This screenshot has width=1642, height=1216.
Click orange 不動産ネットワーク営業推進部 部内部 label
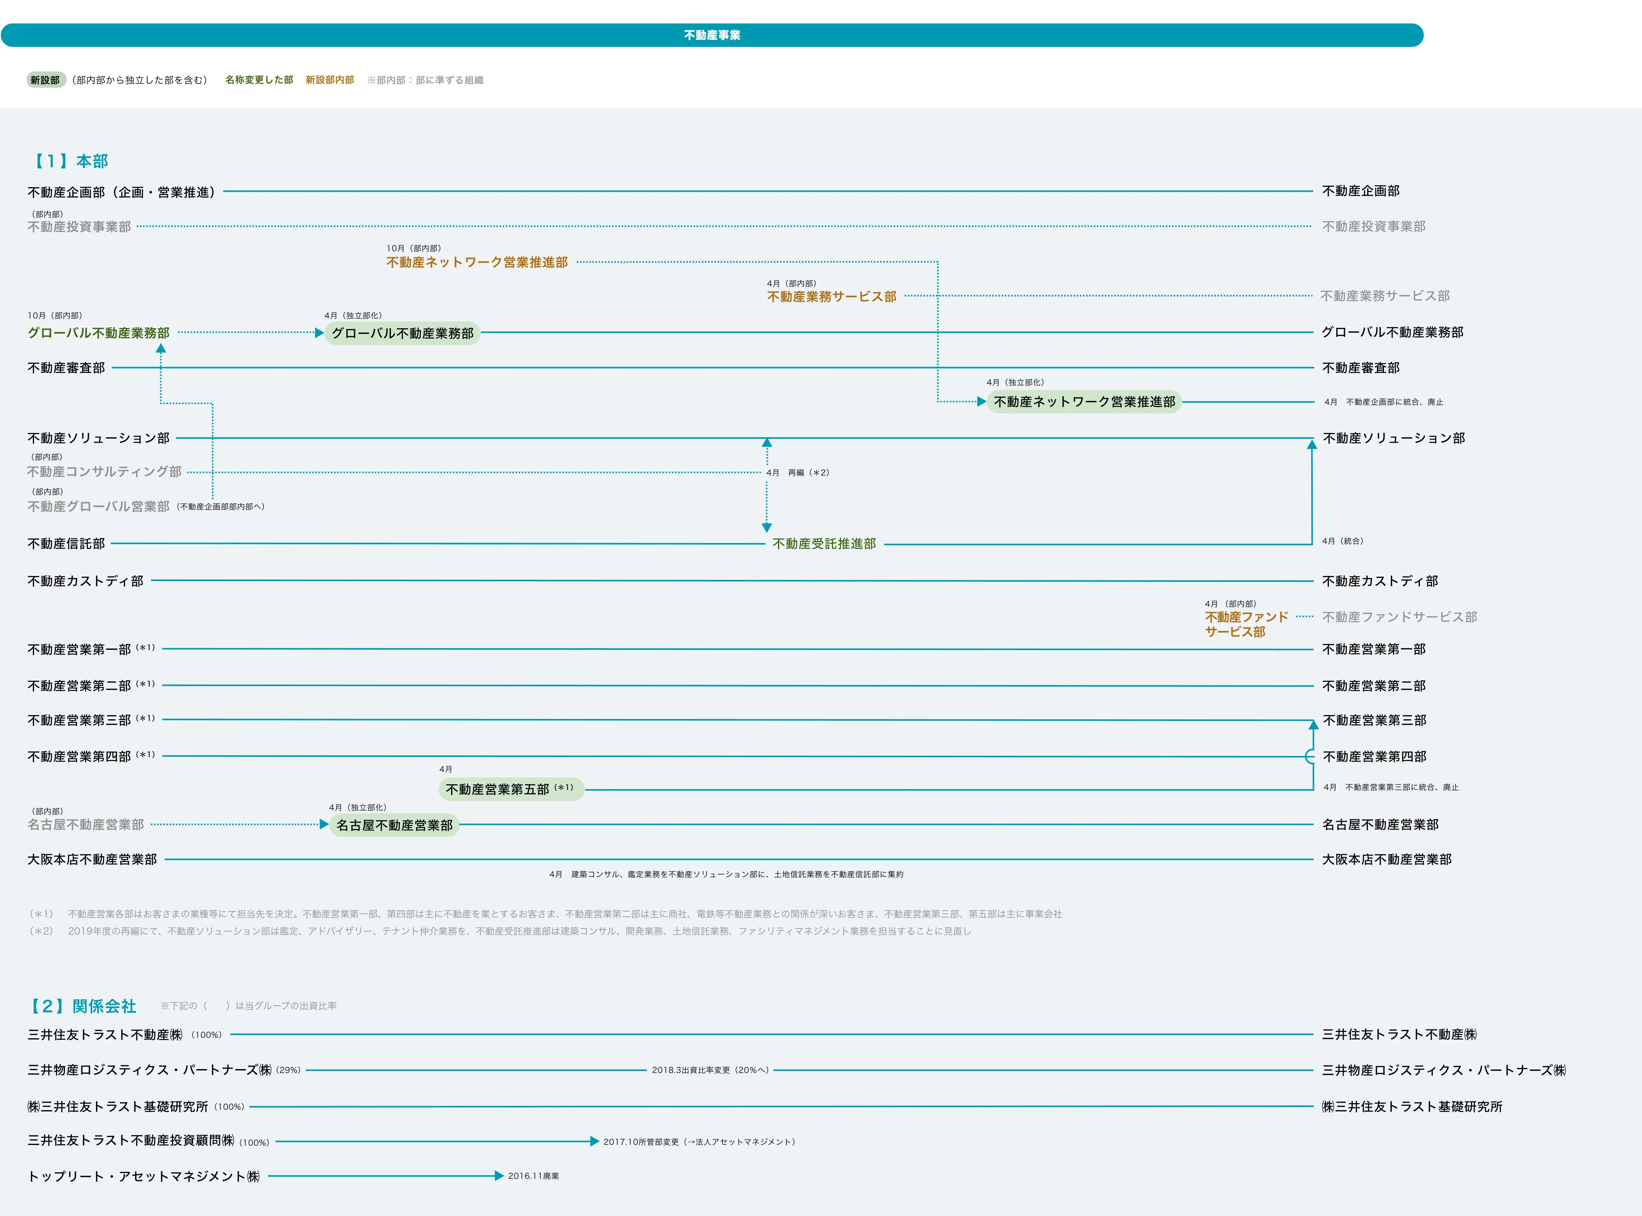tap(477, 262)
